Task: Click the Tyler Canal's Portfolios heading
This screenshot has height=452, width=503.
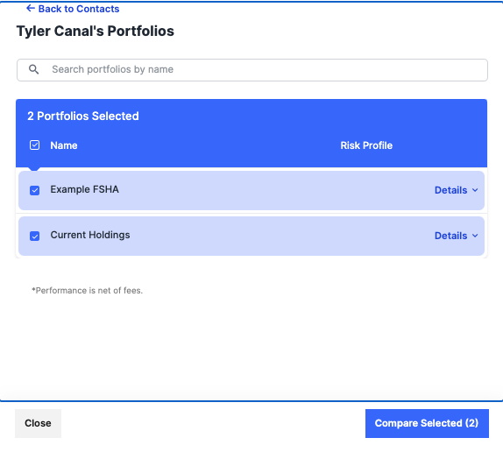Action: (96, 31)
